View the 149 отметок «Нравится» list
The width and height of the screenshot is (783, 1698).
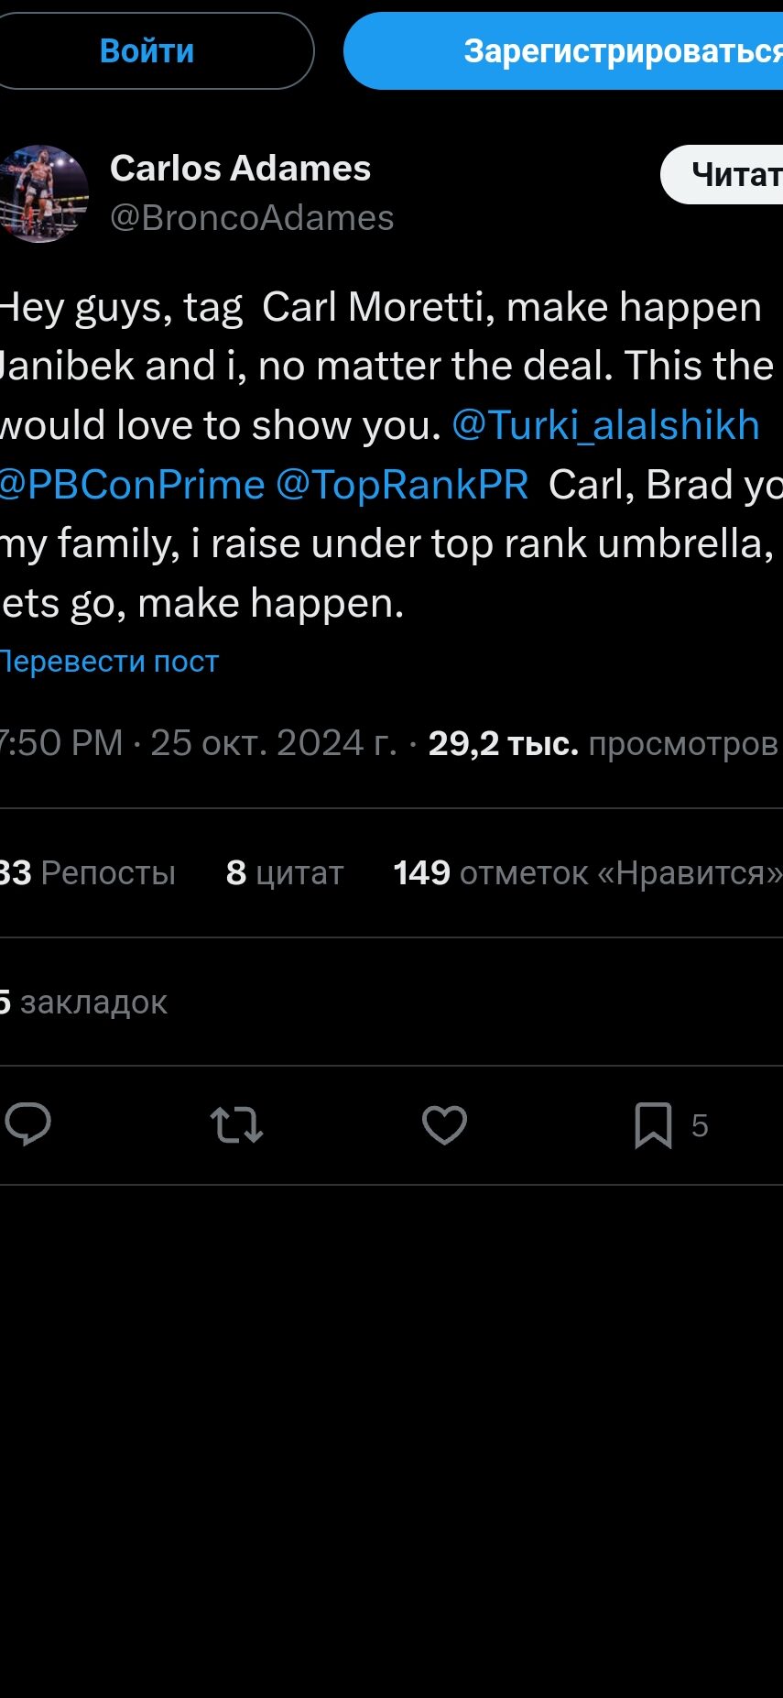tap(587, 873)
